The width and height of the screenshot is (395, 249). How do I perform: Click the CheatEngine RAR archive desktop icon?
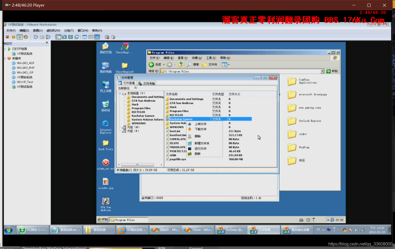click(x=125, y=48)
